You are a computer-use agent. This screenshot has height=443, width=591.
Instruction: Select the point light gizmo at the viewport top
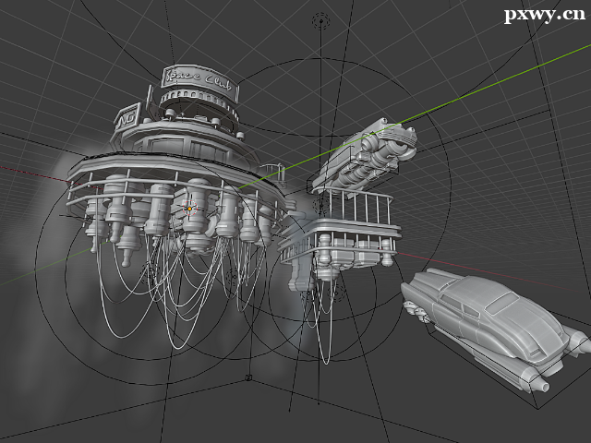320,21
